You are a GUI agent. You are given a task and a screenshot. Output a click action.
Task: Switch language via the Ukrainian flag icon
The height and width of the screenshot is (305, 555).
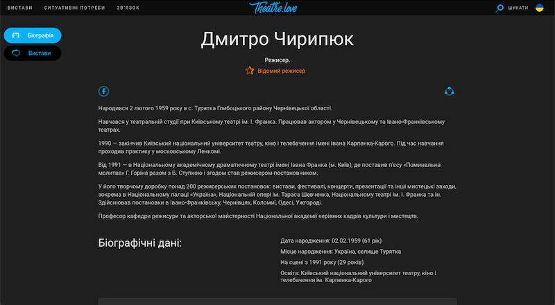pos(540,8)
